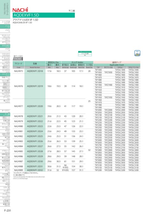This screenshot has width=153, height=215.
Task: Open the ボアタイプ index tab
Action: coord(5,43)
